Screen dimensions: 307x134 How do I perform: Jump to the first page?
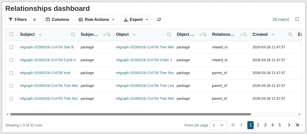click(x=233, y=125)
